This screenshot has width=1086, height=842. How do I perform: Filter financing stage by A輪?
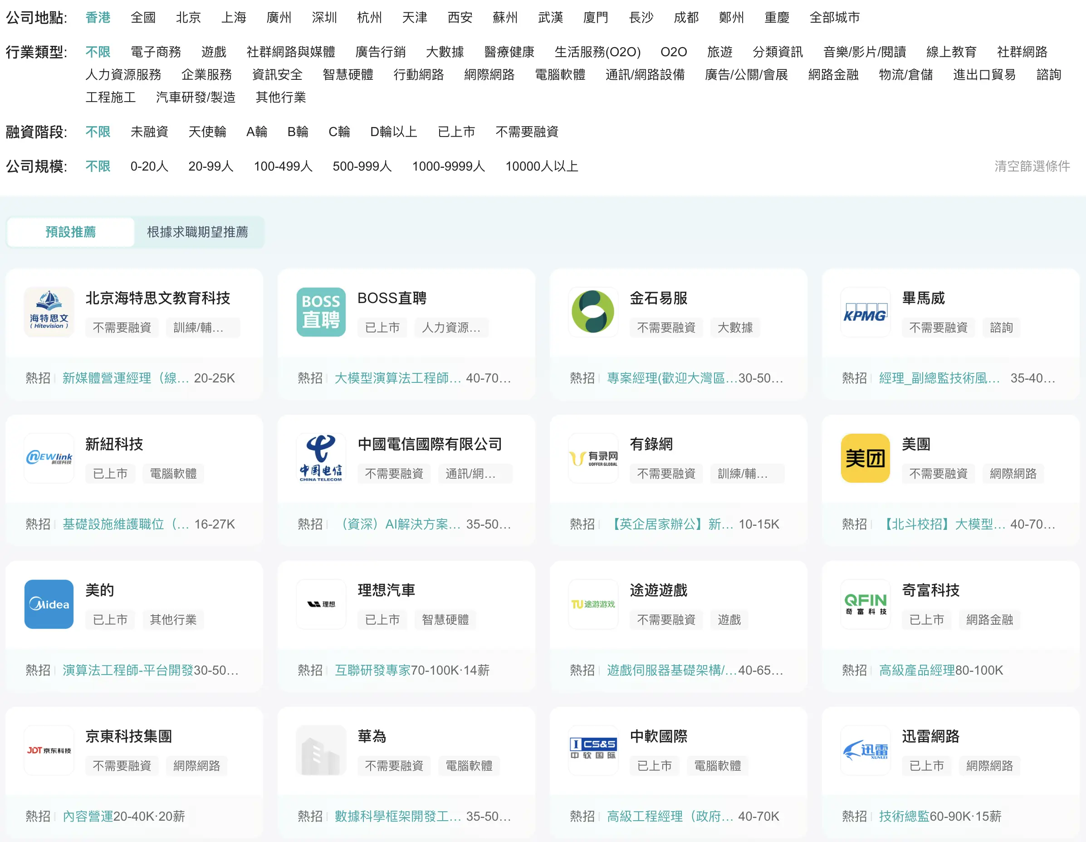click(x=257, y=132)
